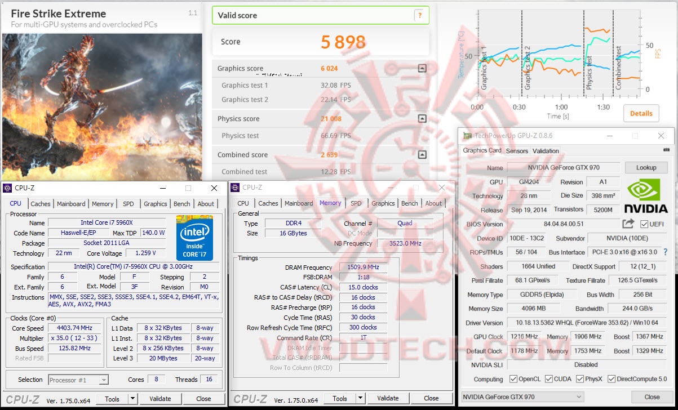
Task: Open SPD tab in CPU-Z Memory window
Action: click(x=356, y=203)
